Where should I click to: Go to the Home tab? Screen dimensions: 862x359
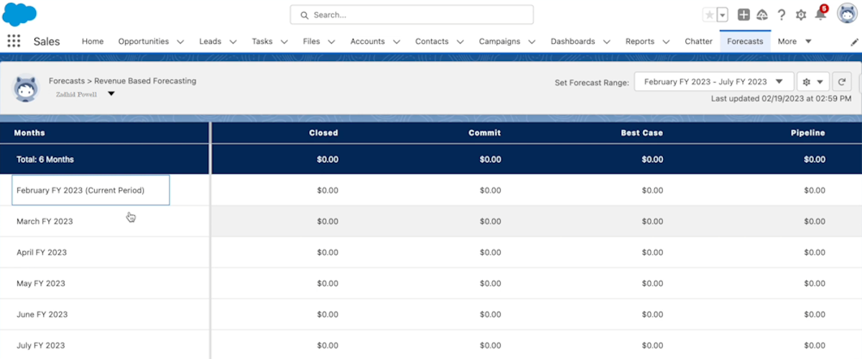point(93,41)
